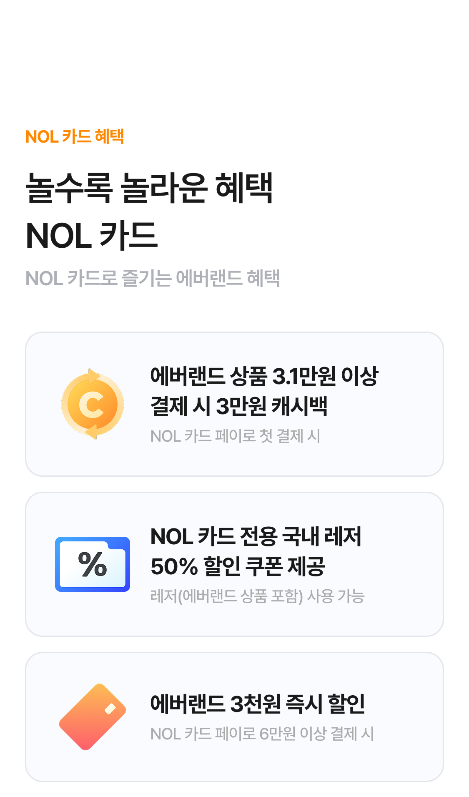The height and width of the screenshot is (797, 469).
Task: Click the chip on the credit card icon
Action: 110,709
